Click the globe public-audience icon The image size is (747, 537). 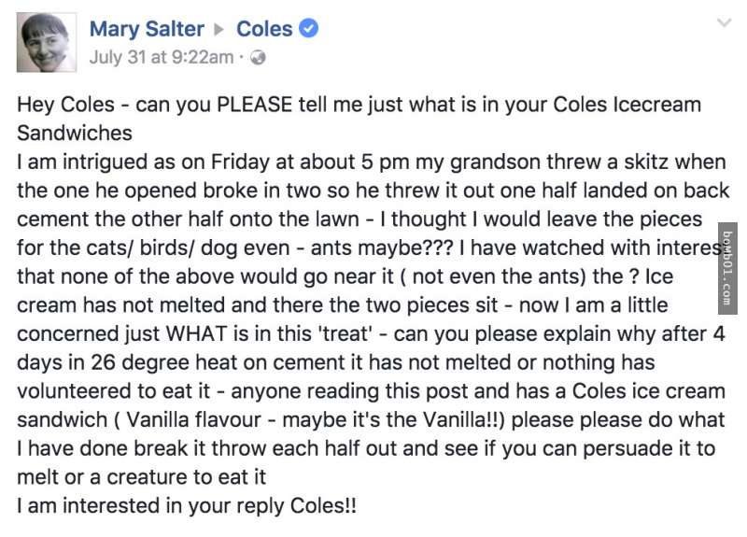(x=258, y=58)
